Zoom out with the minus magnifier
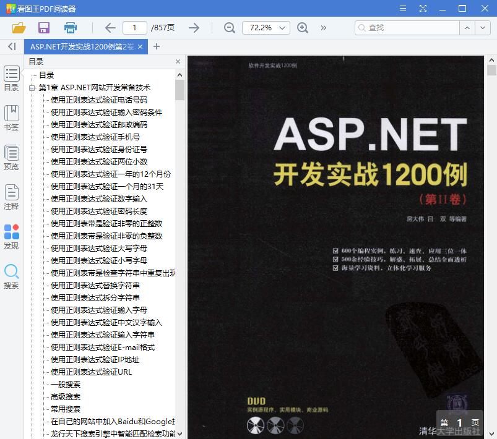This screenshot has width=497, height=439. tap(229, 28)
